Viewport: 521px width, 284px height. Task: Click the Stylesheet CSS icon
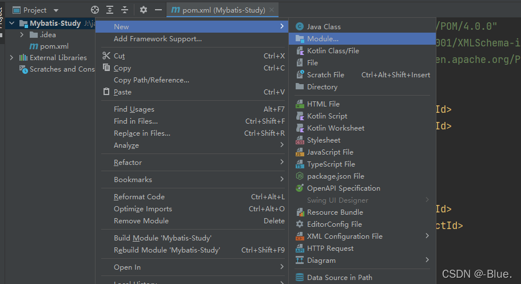300,140
